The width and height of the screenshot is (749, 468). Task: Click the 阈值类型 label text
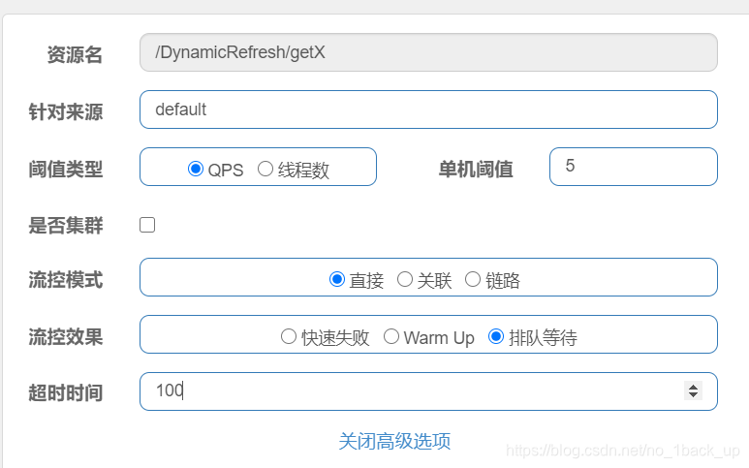point(66,169)
